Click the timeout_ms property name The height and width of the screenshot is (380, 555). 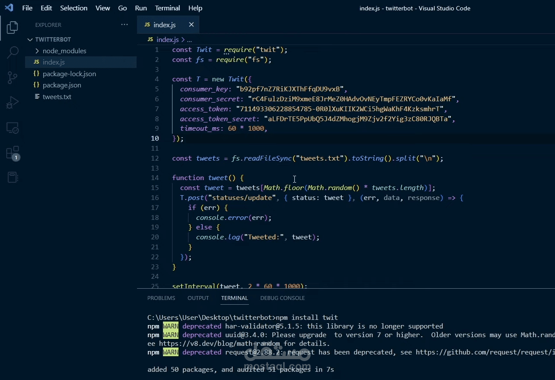coord(200,129)
